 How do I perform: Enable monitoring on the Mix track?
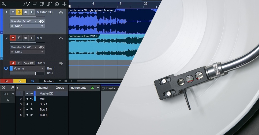(x=32, y=38)
